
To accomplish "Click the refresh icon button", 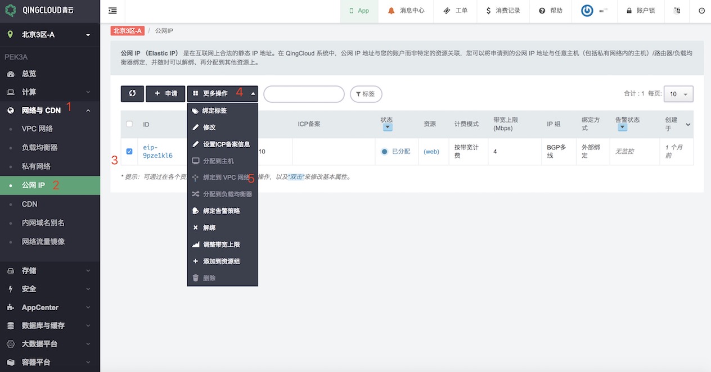I will click(x=132, y=94).
